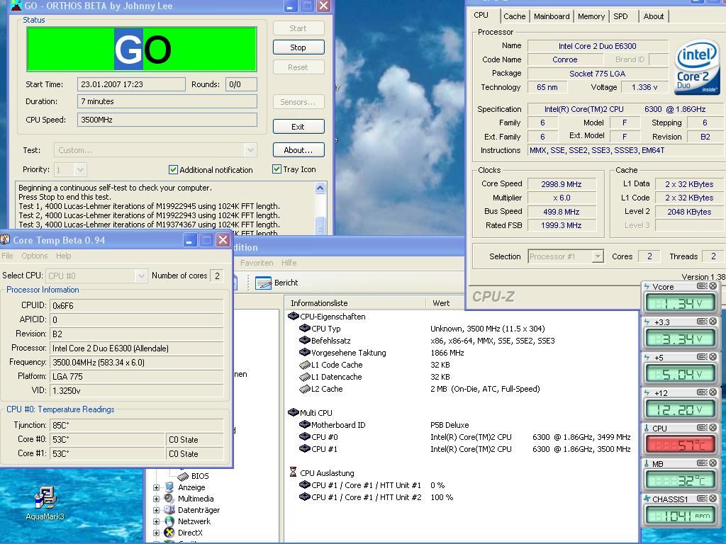Screen dimensions: 726x544
Task: Open settings of MB temperature widget
Action: point(702,463)
